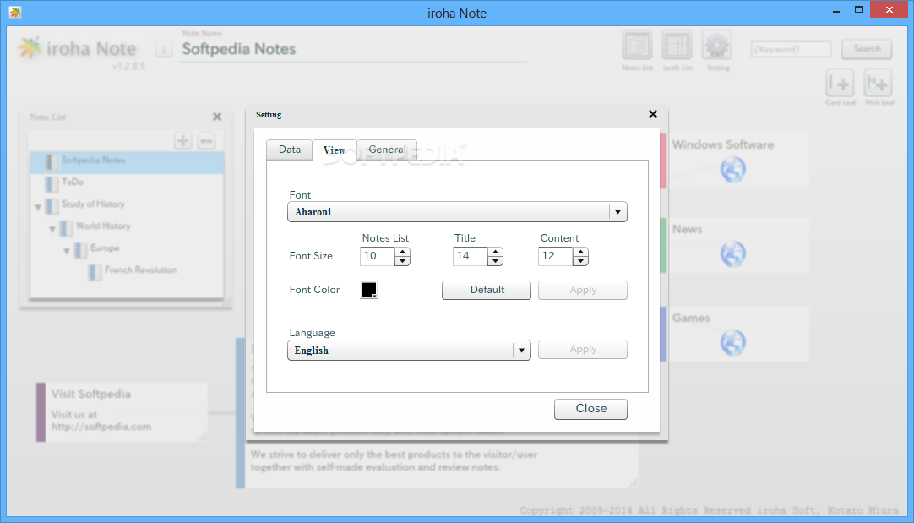This screenshot has height=523, width=914.
Task: Open the Language dropdown showing English
Action: (x=409, y=351)
